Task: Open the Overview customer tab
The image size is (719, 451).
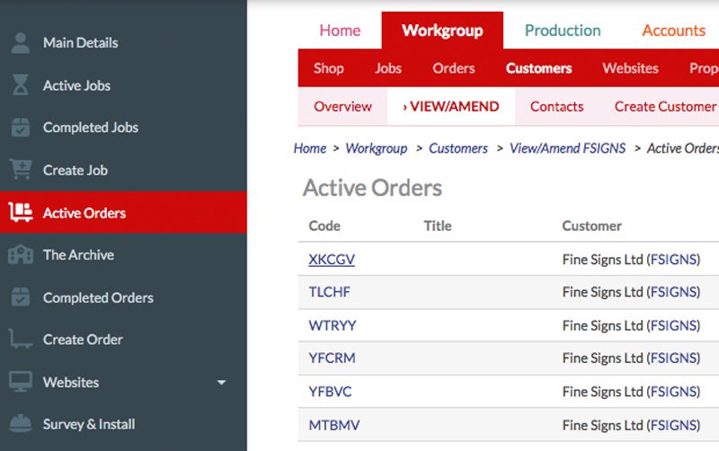Action: tap(342, 106)
